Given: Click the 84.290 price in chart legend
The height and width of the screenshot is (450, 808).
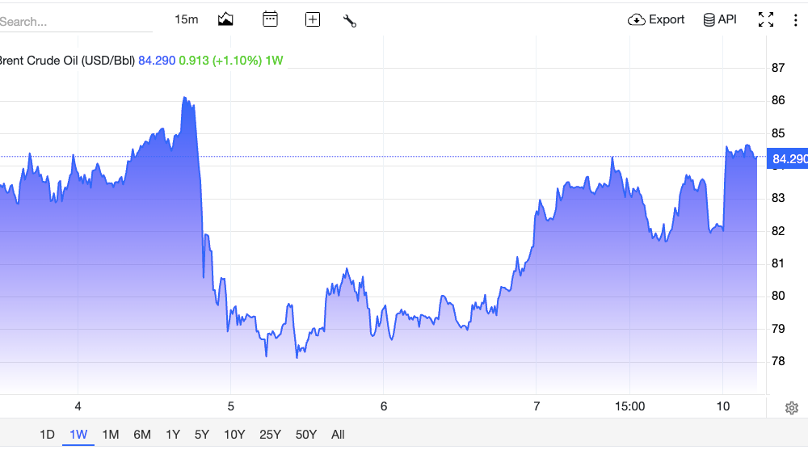Looking at the screenshot, I should click(x=157, y=61).
